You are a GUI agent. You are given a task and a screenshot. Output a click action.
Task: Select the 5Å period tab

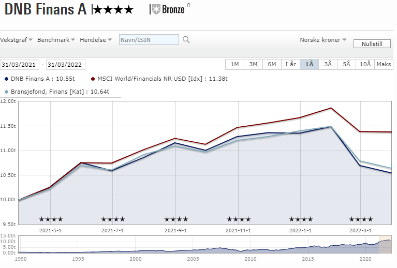pyautogui.click(x=346, y=64)
